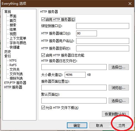Select the HTTP 服务器 tab
Image resolution: width=135 pixels, height=131 pixels.
[x=49, y=12]
